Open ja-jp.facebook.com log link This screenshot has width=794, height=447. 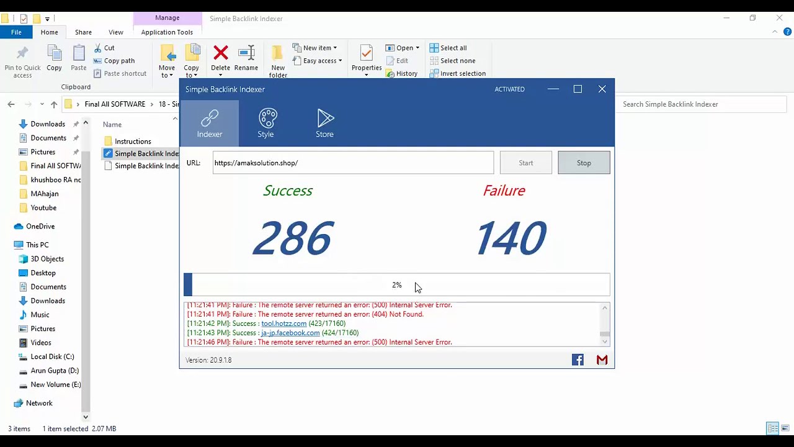click(290, 333)
